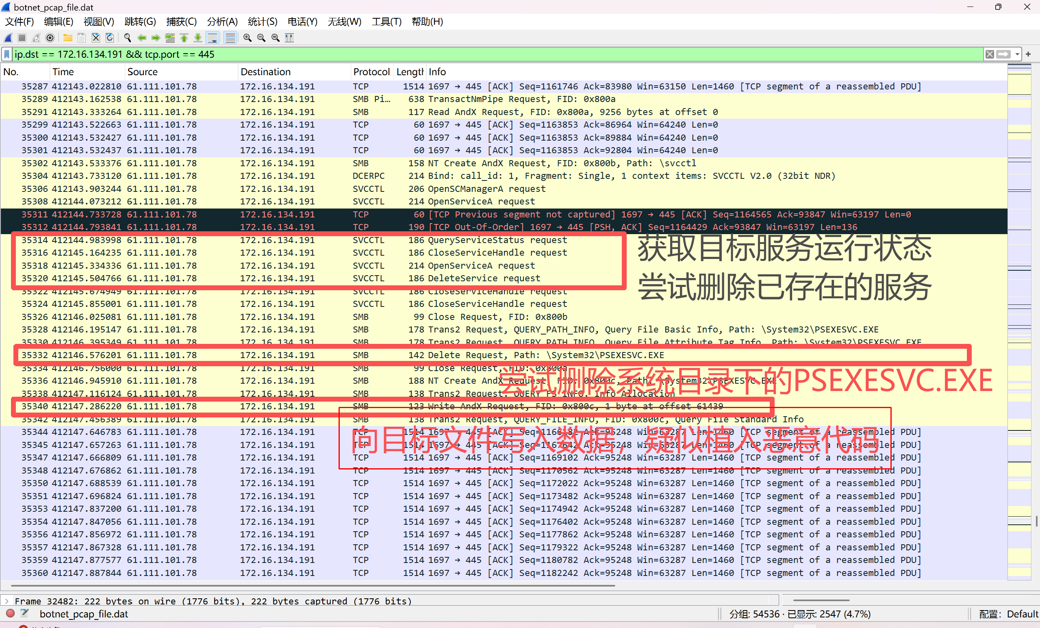
Task: Open capture options gear icon
Action: pos(50,38)
